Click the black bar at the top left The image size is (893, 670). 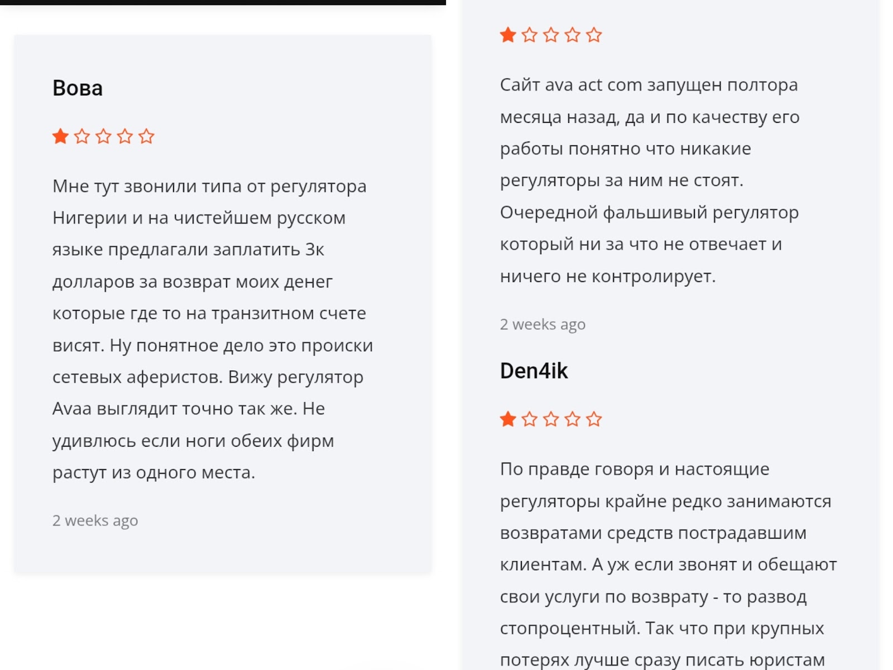point(223,2)
